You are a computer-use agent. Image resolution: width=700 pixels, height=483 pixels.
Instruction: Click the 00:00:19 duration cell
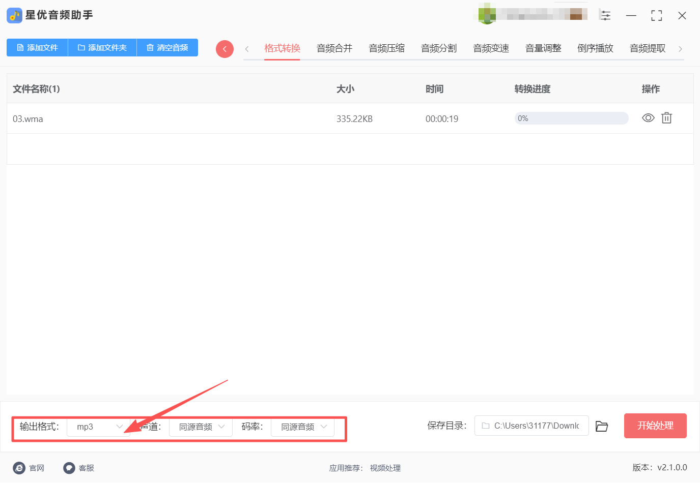pyautogui.click(x=442, y=119)
